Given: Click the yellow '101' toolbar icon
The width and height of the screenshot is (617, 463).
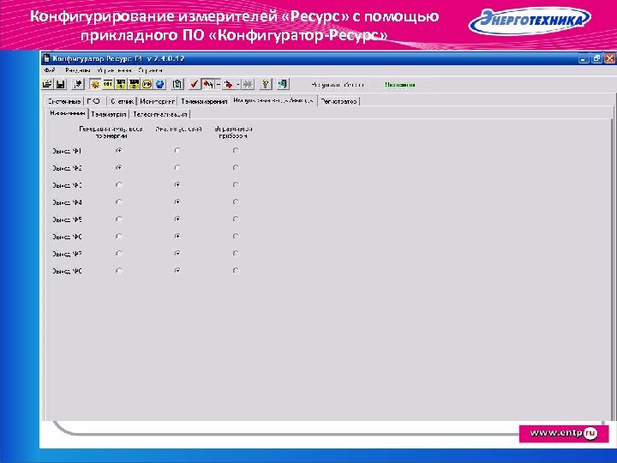Looking at the screenshot, I should coord(107,84).
